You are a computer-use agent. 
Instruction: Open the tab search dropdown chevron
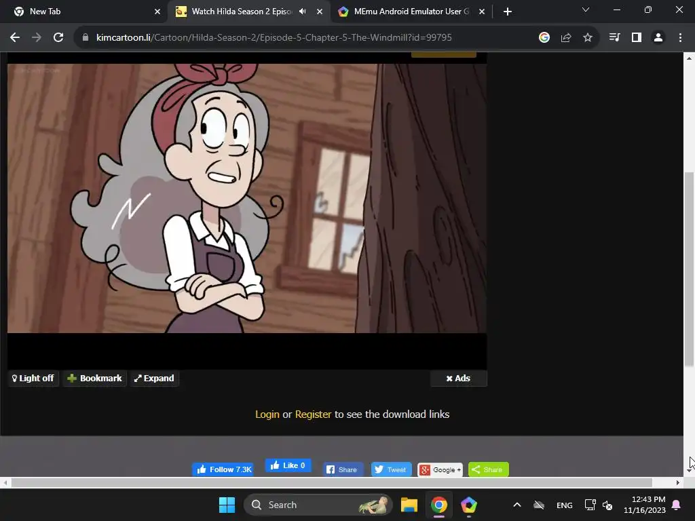tap(586, 9)
